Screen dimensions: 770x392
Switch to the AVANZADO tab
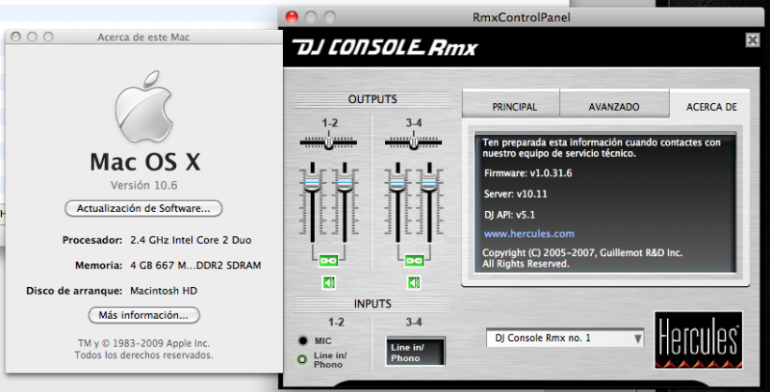pyautogui.click(x=614, y=104)
